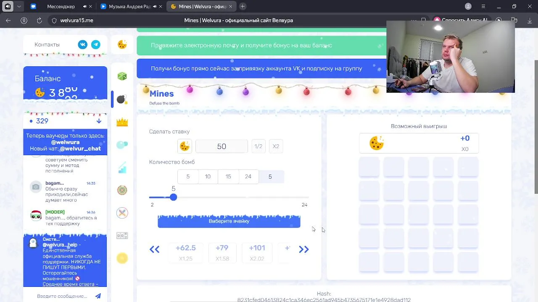Open the stairs game icon

(x=122, y=168)
